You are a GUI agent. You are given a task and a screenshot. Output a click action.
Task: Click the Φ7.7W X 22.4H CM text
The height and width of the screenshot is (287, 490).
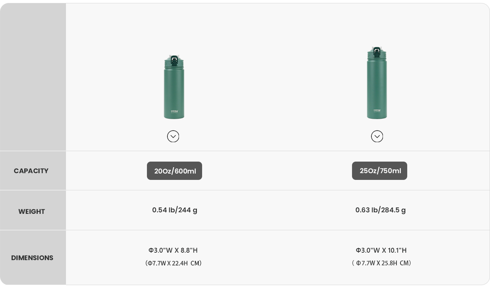173,263
